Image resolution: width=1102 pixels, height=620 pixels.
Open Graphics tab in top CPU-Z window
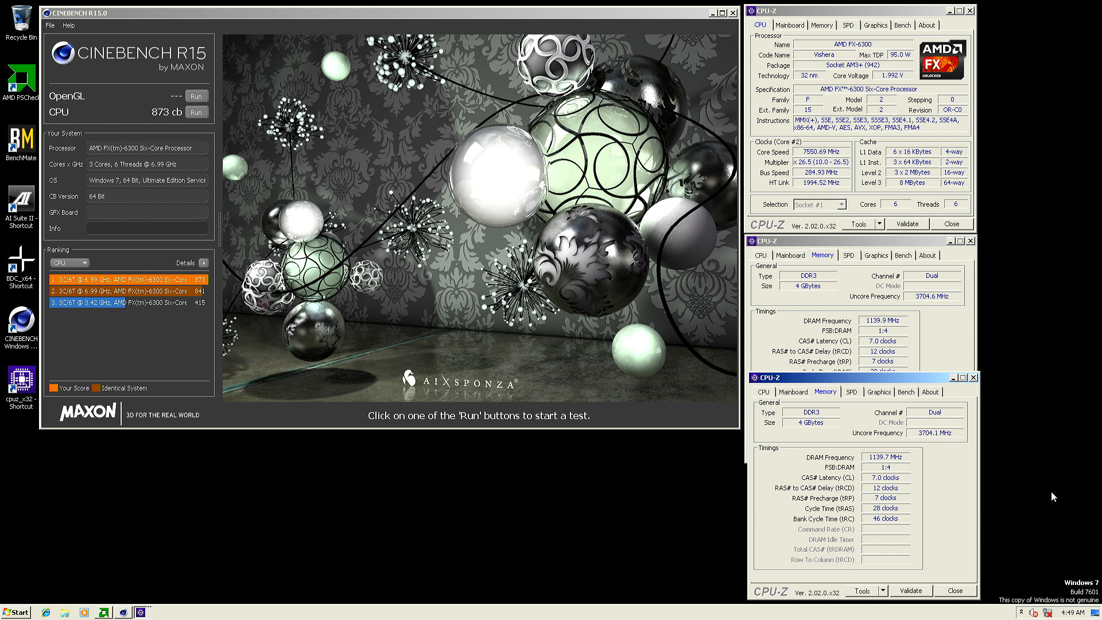(x=875, y=25)
